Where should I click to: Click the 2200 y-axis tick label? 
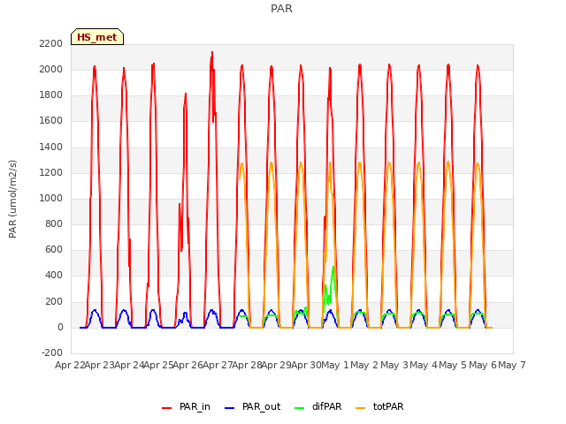point(51,43)
